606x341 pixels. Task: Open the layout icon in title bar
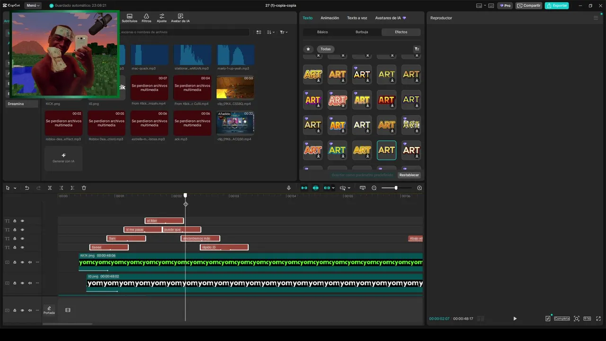pos(479,6)
